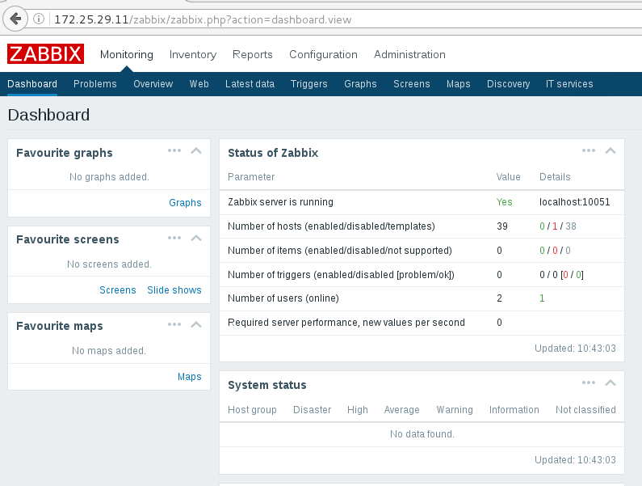Viewport: 642px width, 486px height.
Task: Click 'Updated: 10:43:03' in Status of Zabbix
Action: click(x=575, y=349)
